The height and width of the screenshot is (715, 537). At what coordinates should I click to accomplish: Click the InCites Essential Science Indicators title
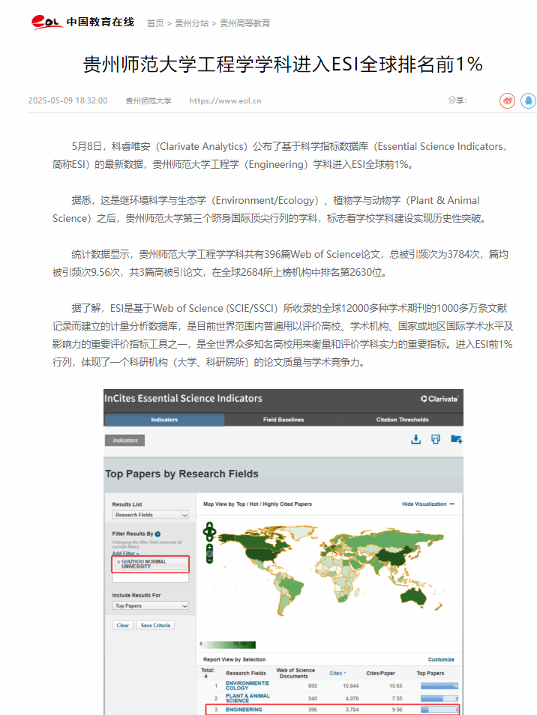(184, 399)
